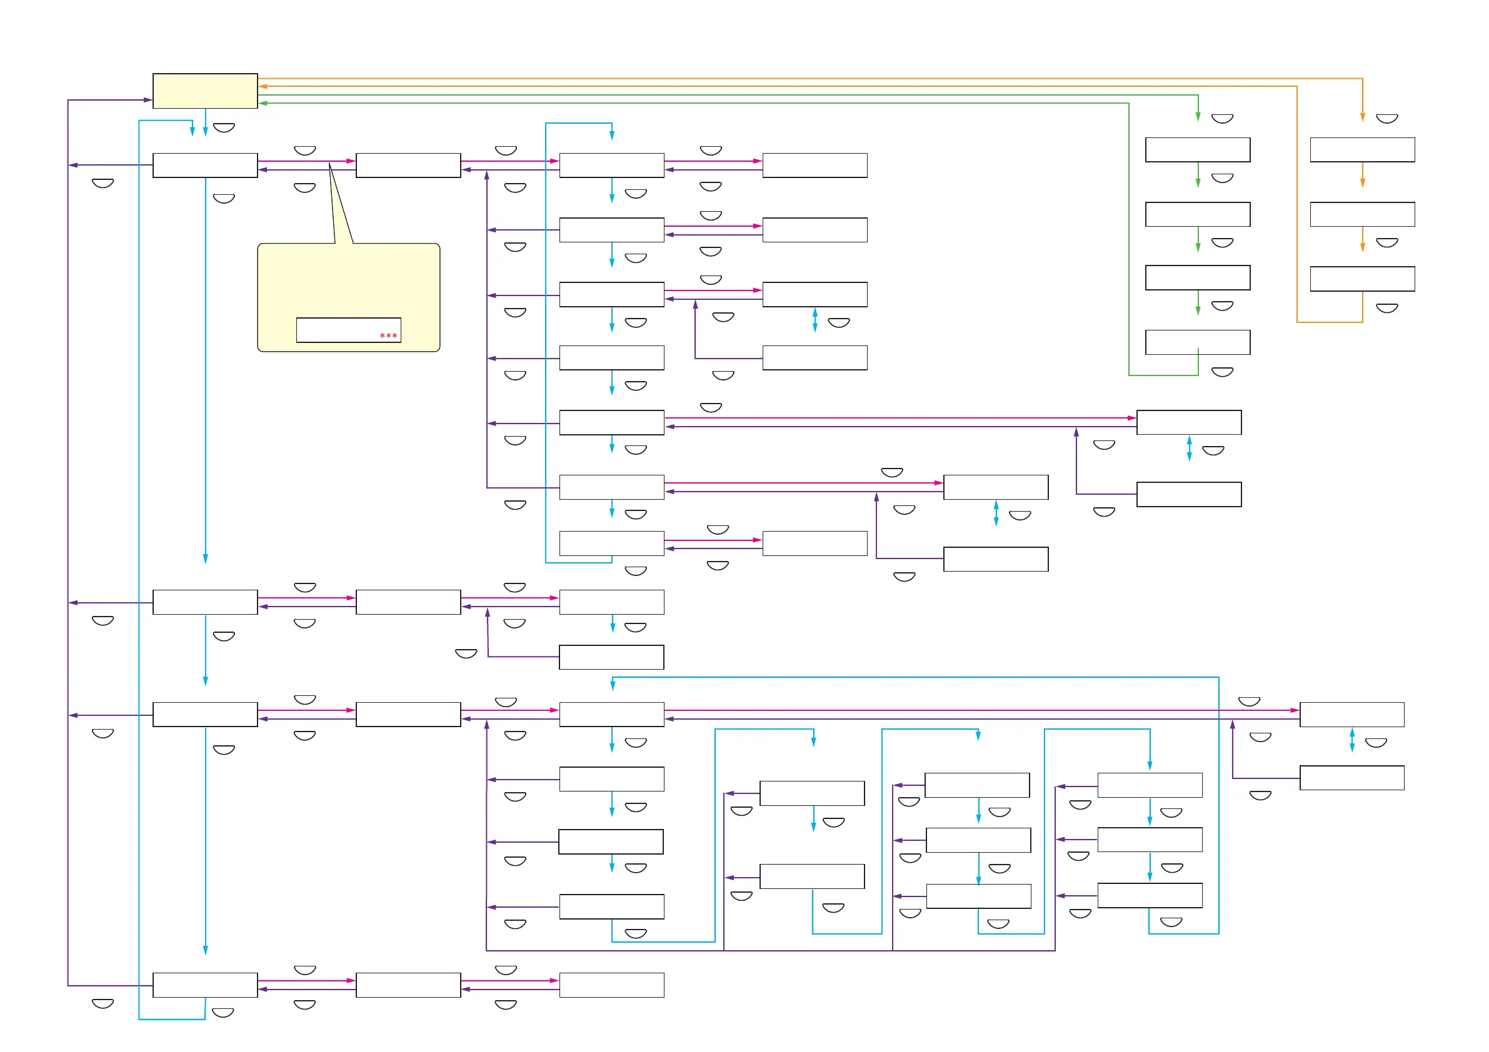Click the green arrowhead entering the yellow top box
Screen dimensions: 1489x1052
coord(263,103)
